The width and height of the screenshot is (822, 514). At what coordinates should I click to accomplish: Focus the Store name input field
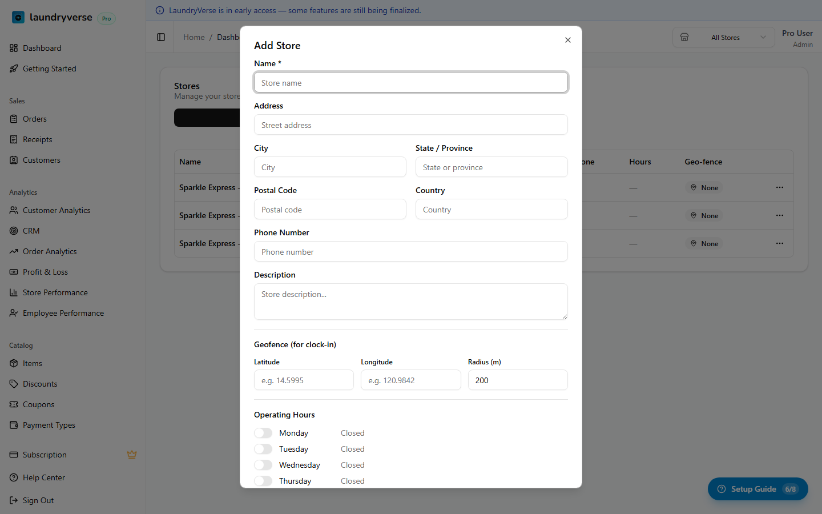tap(410, 83)
